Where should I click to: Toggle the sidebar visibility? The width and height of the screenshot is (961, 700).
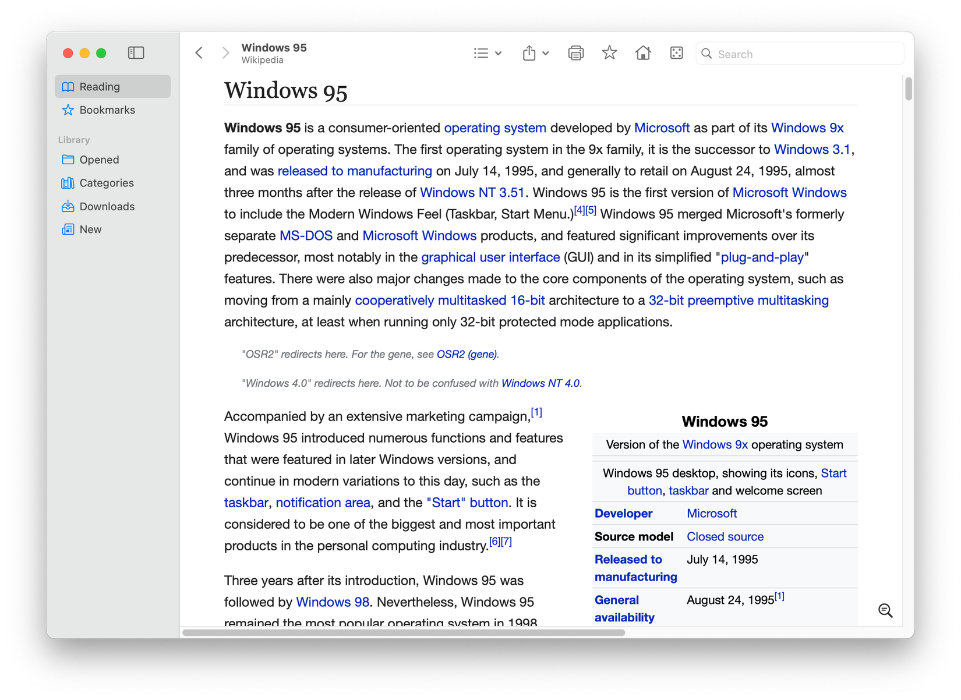pyautogui.click(x=136, y=53)
